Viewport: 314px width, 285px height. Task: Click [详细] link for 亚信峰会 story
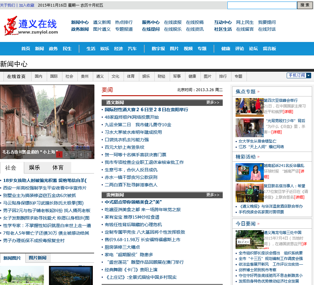288,111
